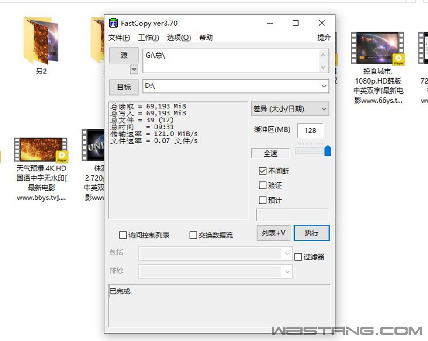Click the 总时间 = 09:31 line

[x=142, y=127]
